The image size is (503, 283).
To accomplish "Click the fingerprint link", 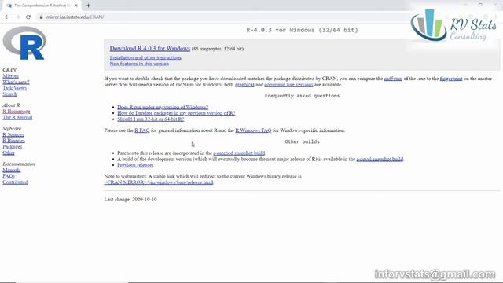I will [x=451, y=79].
